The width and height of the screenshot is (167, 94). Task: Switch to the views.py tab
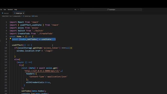[x=6, y=13]
